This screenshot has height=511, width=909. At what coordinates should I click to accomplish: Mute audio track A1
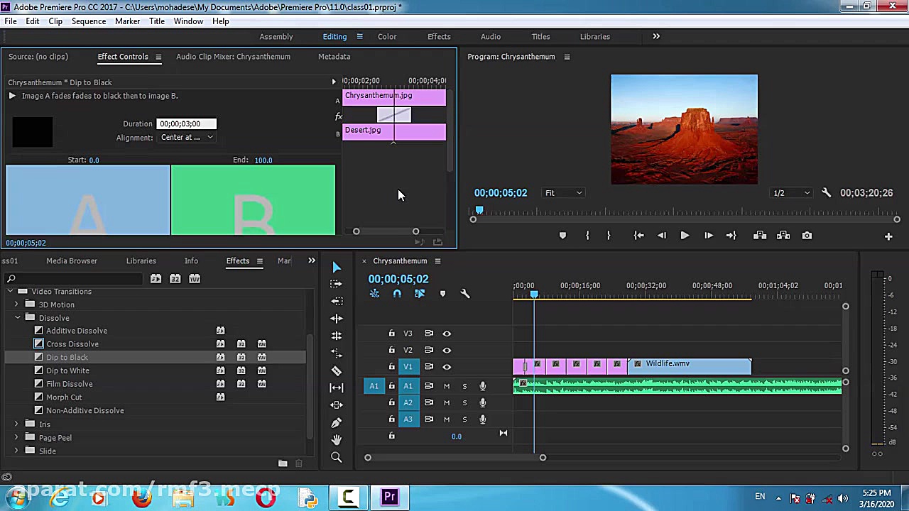(x=447, y=386)
